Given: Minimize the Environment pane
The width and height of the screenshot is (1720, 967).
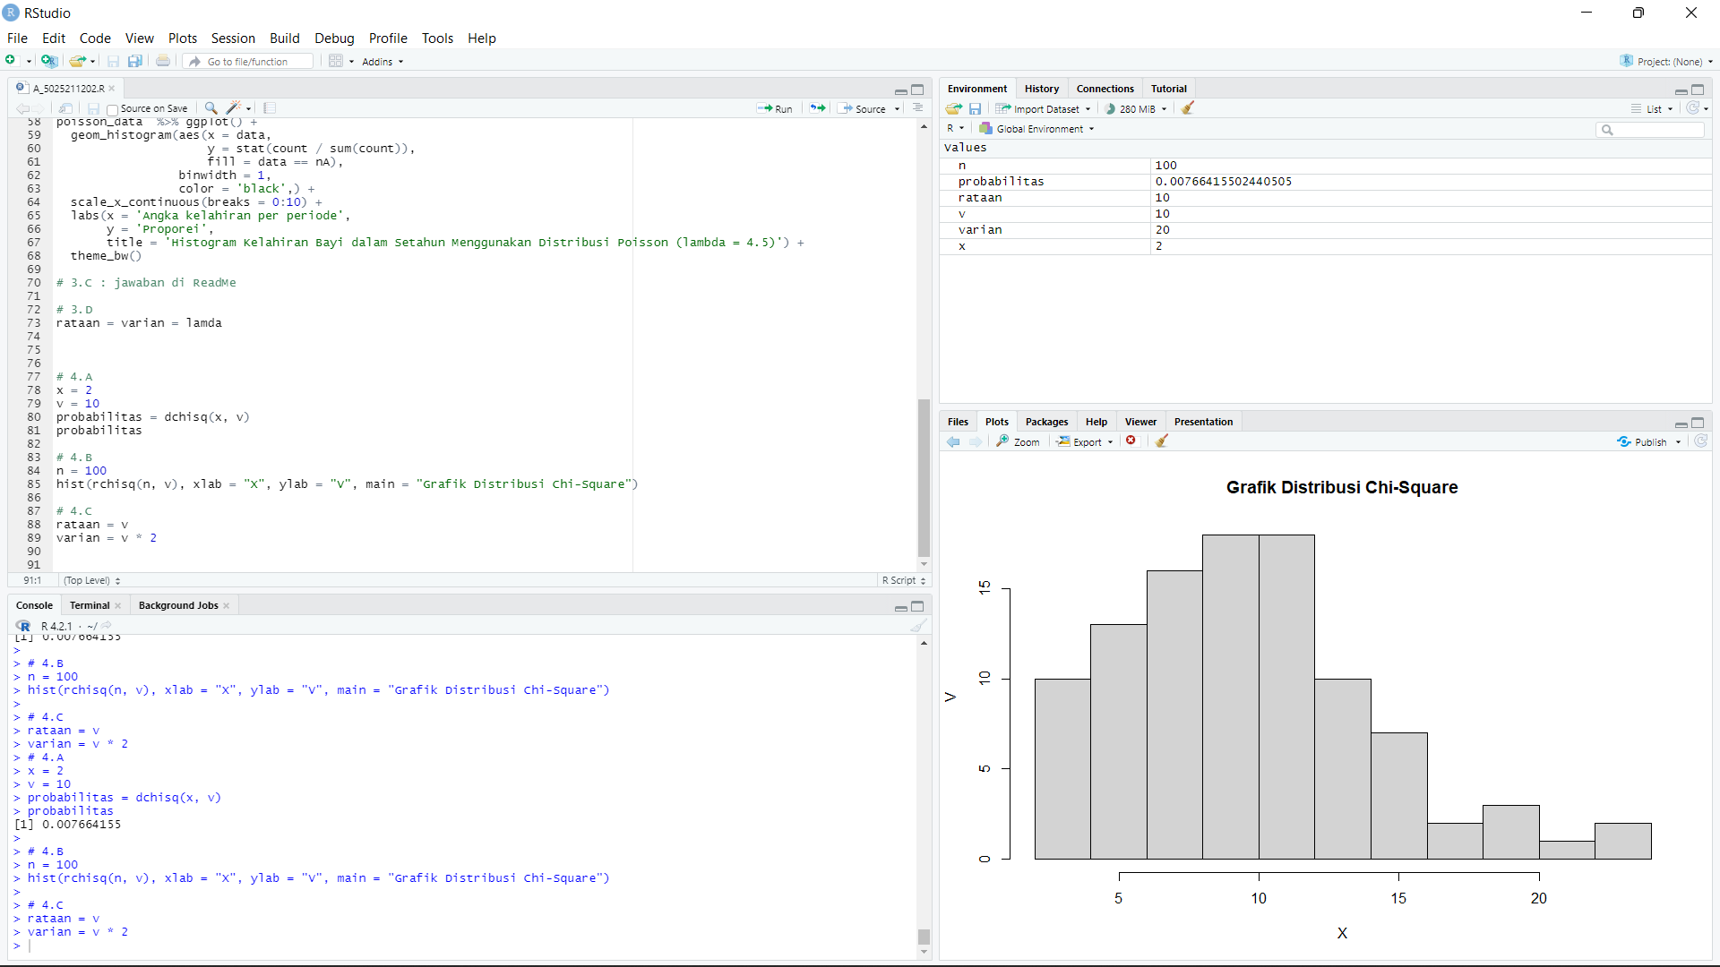Looking at the screenshot, I should point(1680,90).
